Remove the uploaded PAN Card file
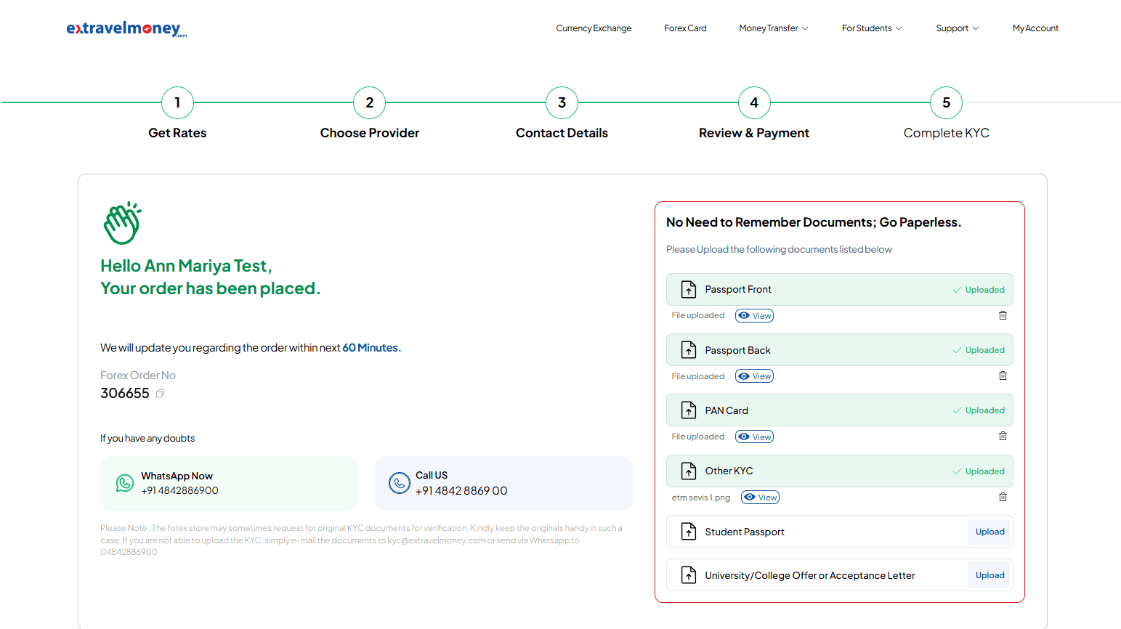Screen dimensions: 1121x629 coord(1003,436)
